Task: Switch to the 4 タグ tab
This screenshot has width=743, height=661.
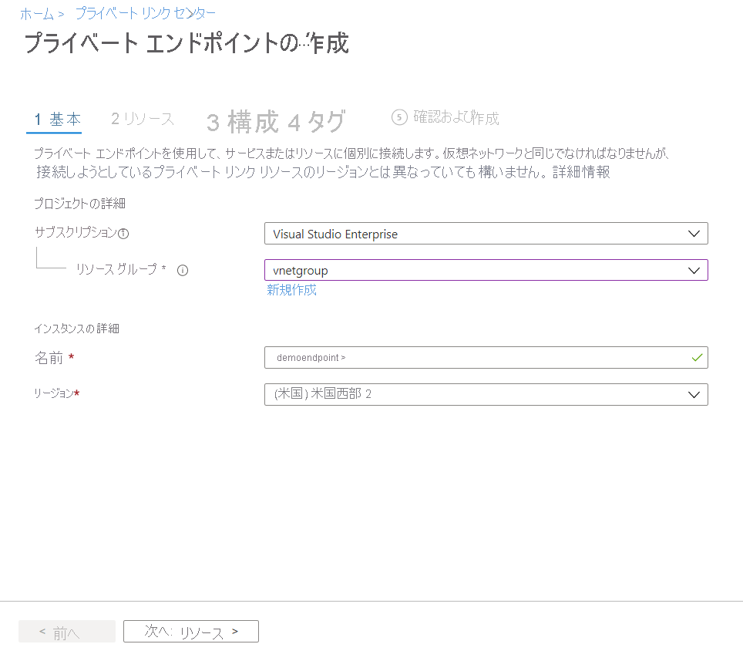Action: [x=317, y=122]
